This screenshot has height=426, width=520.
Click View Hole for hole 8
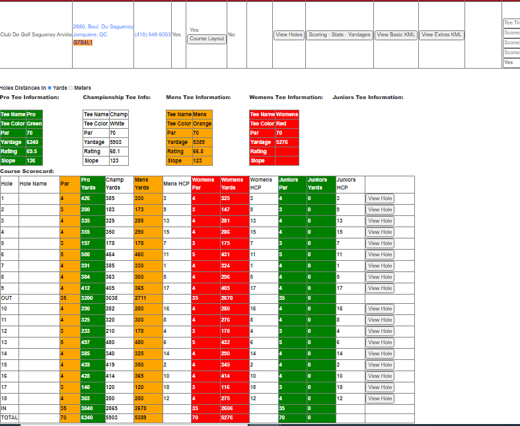380,277
